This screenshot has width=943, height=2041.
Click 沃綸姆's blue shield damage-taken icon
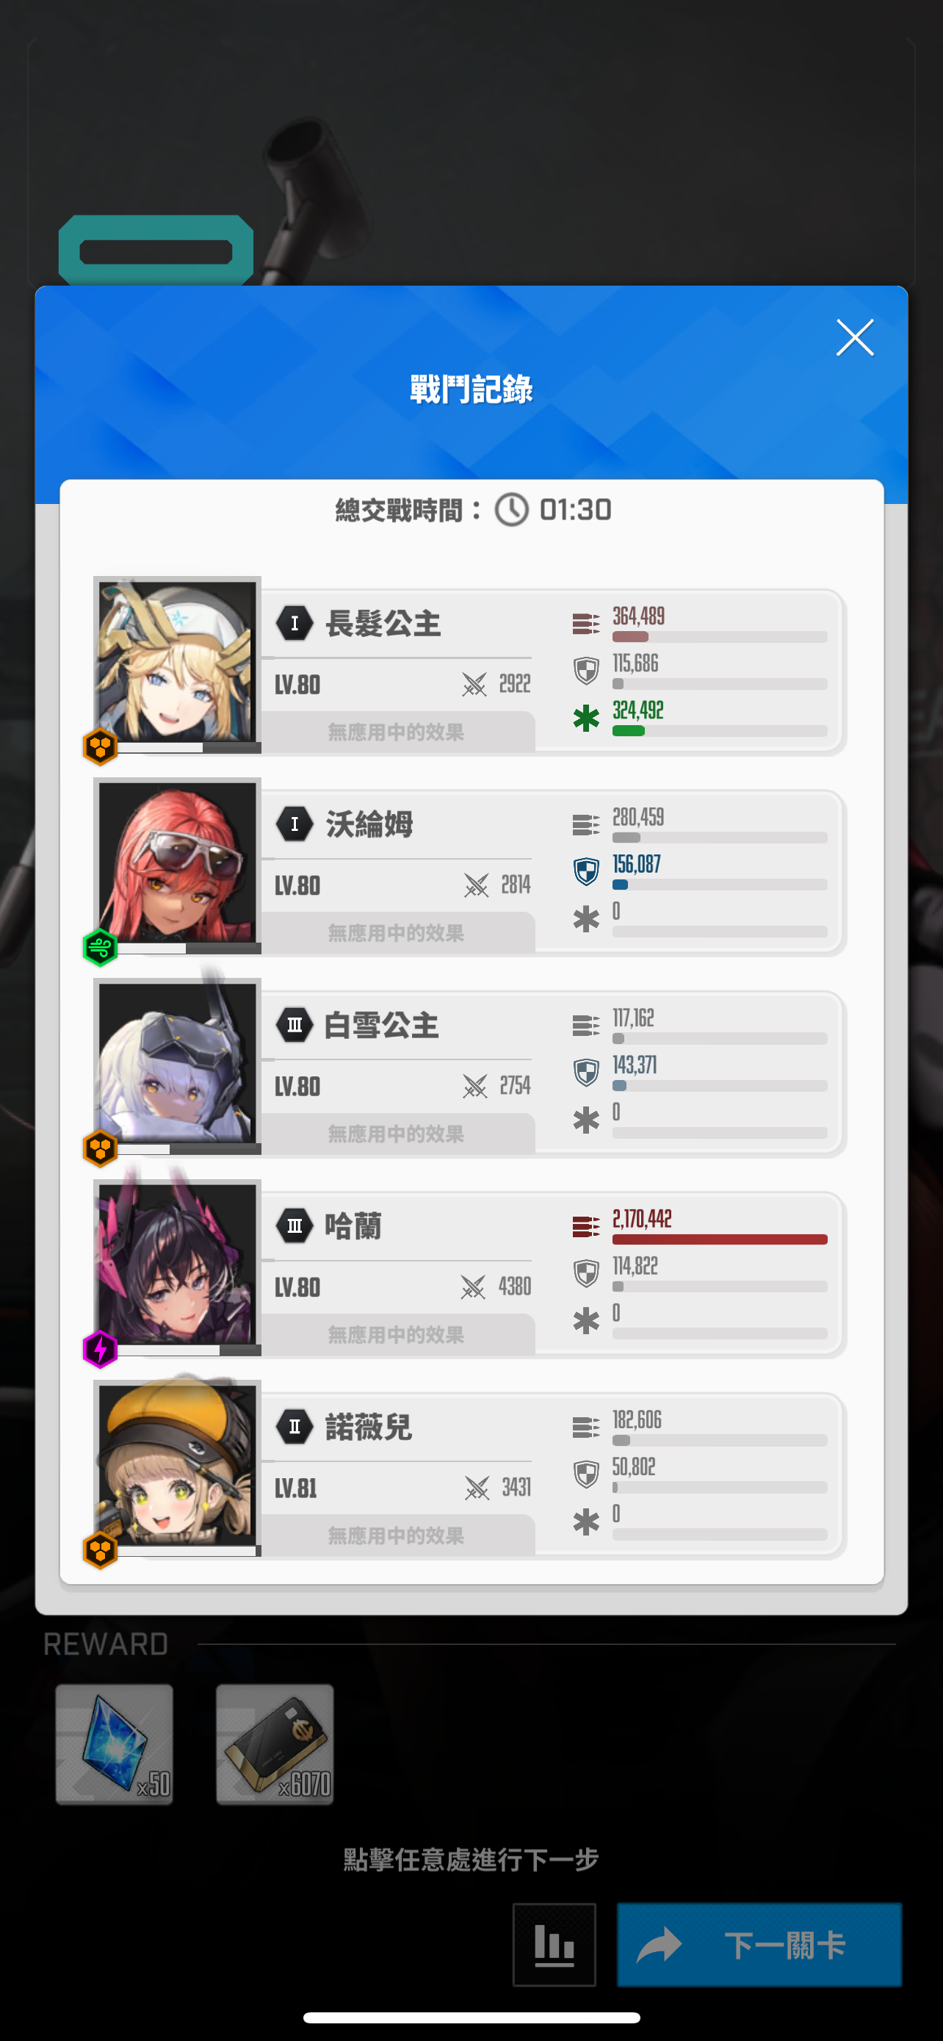[586, 871]
